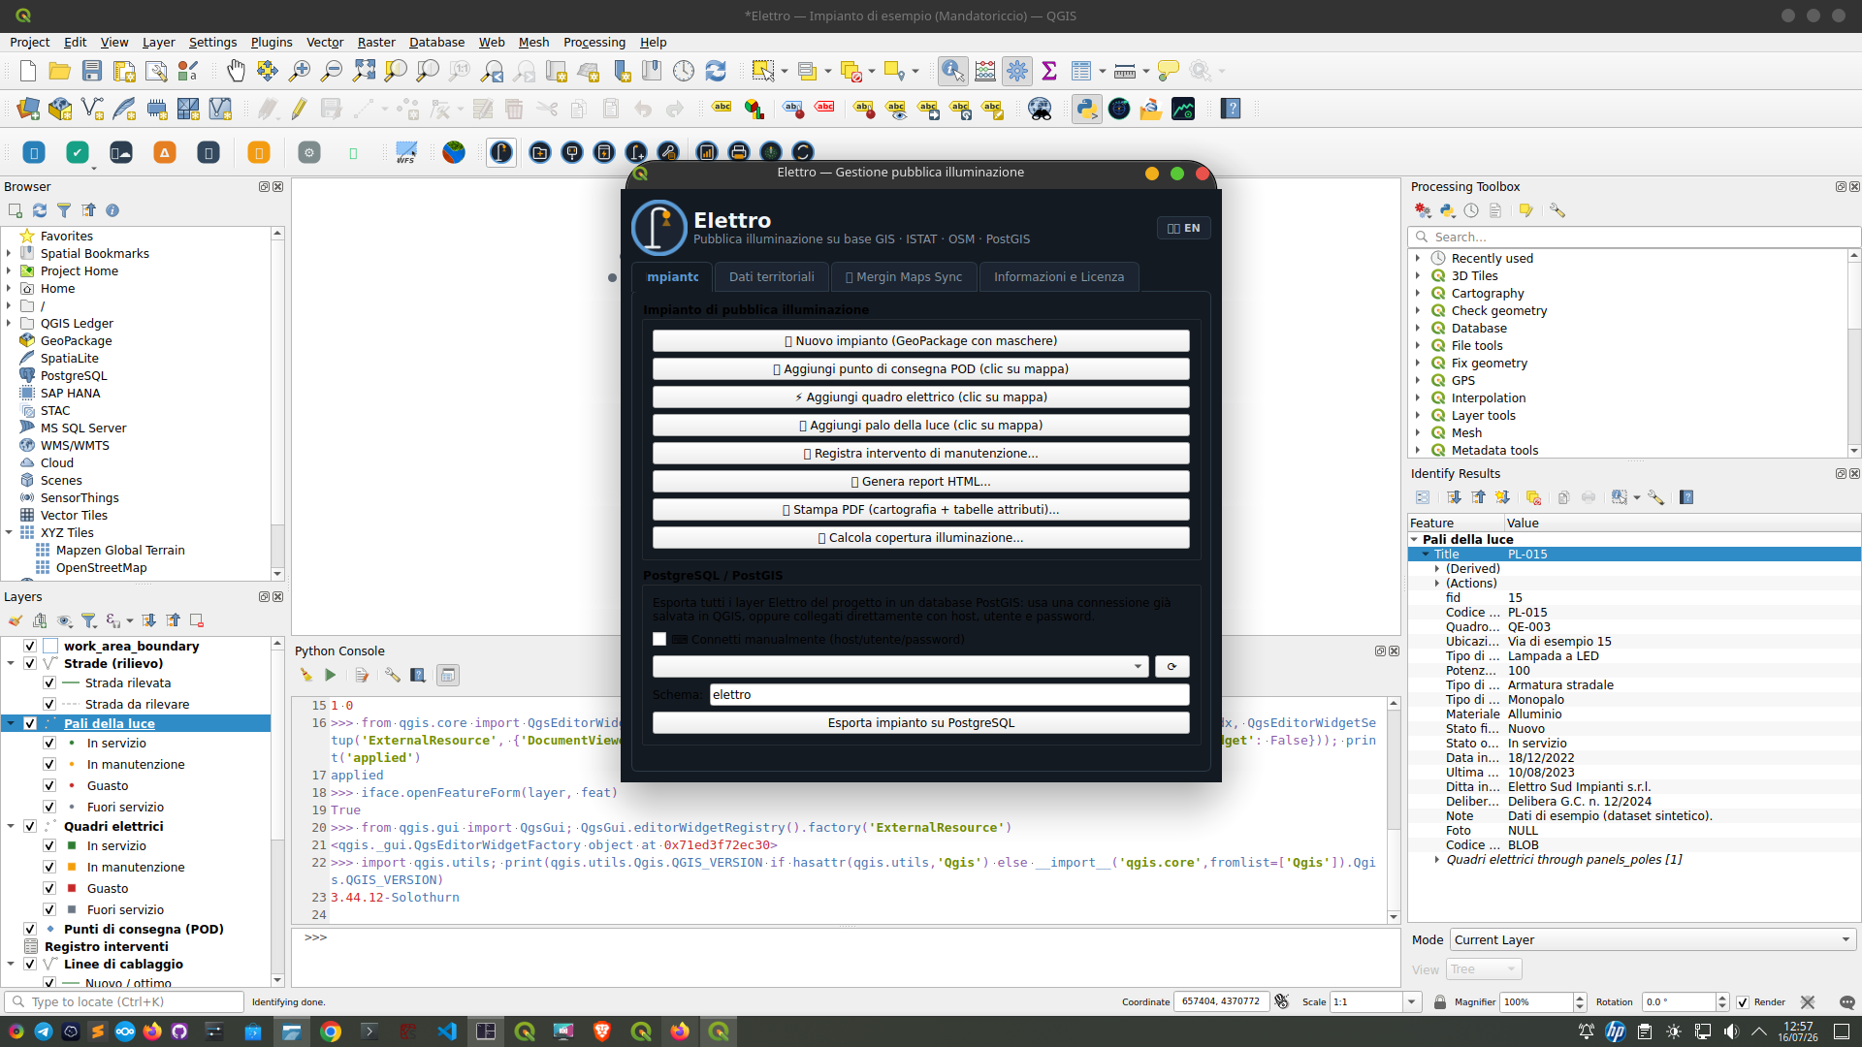Expand (Derived) in Identify Results
Image resolution: width=1862 pixels, height=1047 pixels.
1437,569
